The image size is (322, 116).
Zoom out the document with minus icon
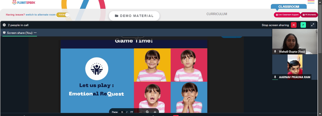tap(140, 112)
